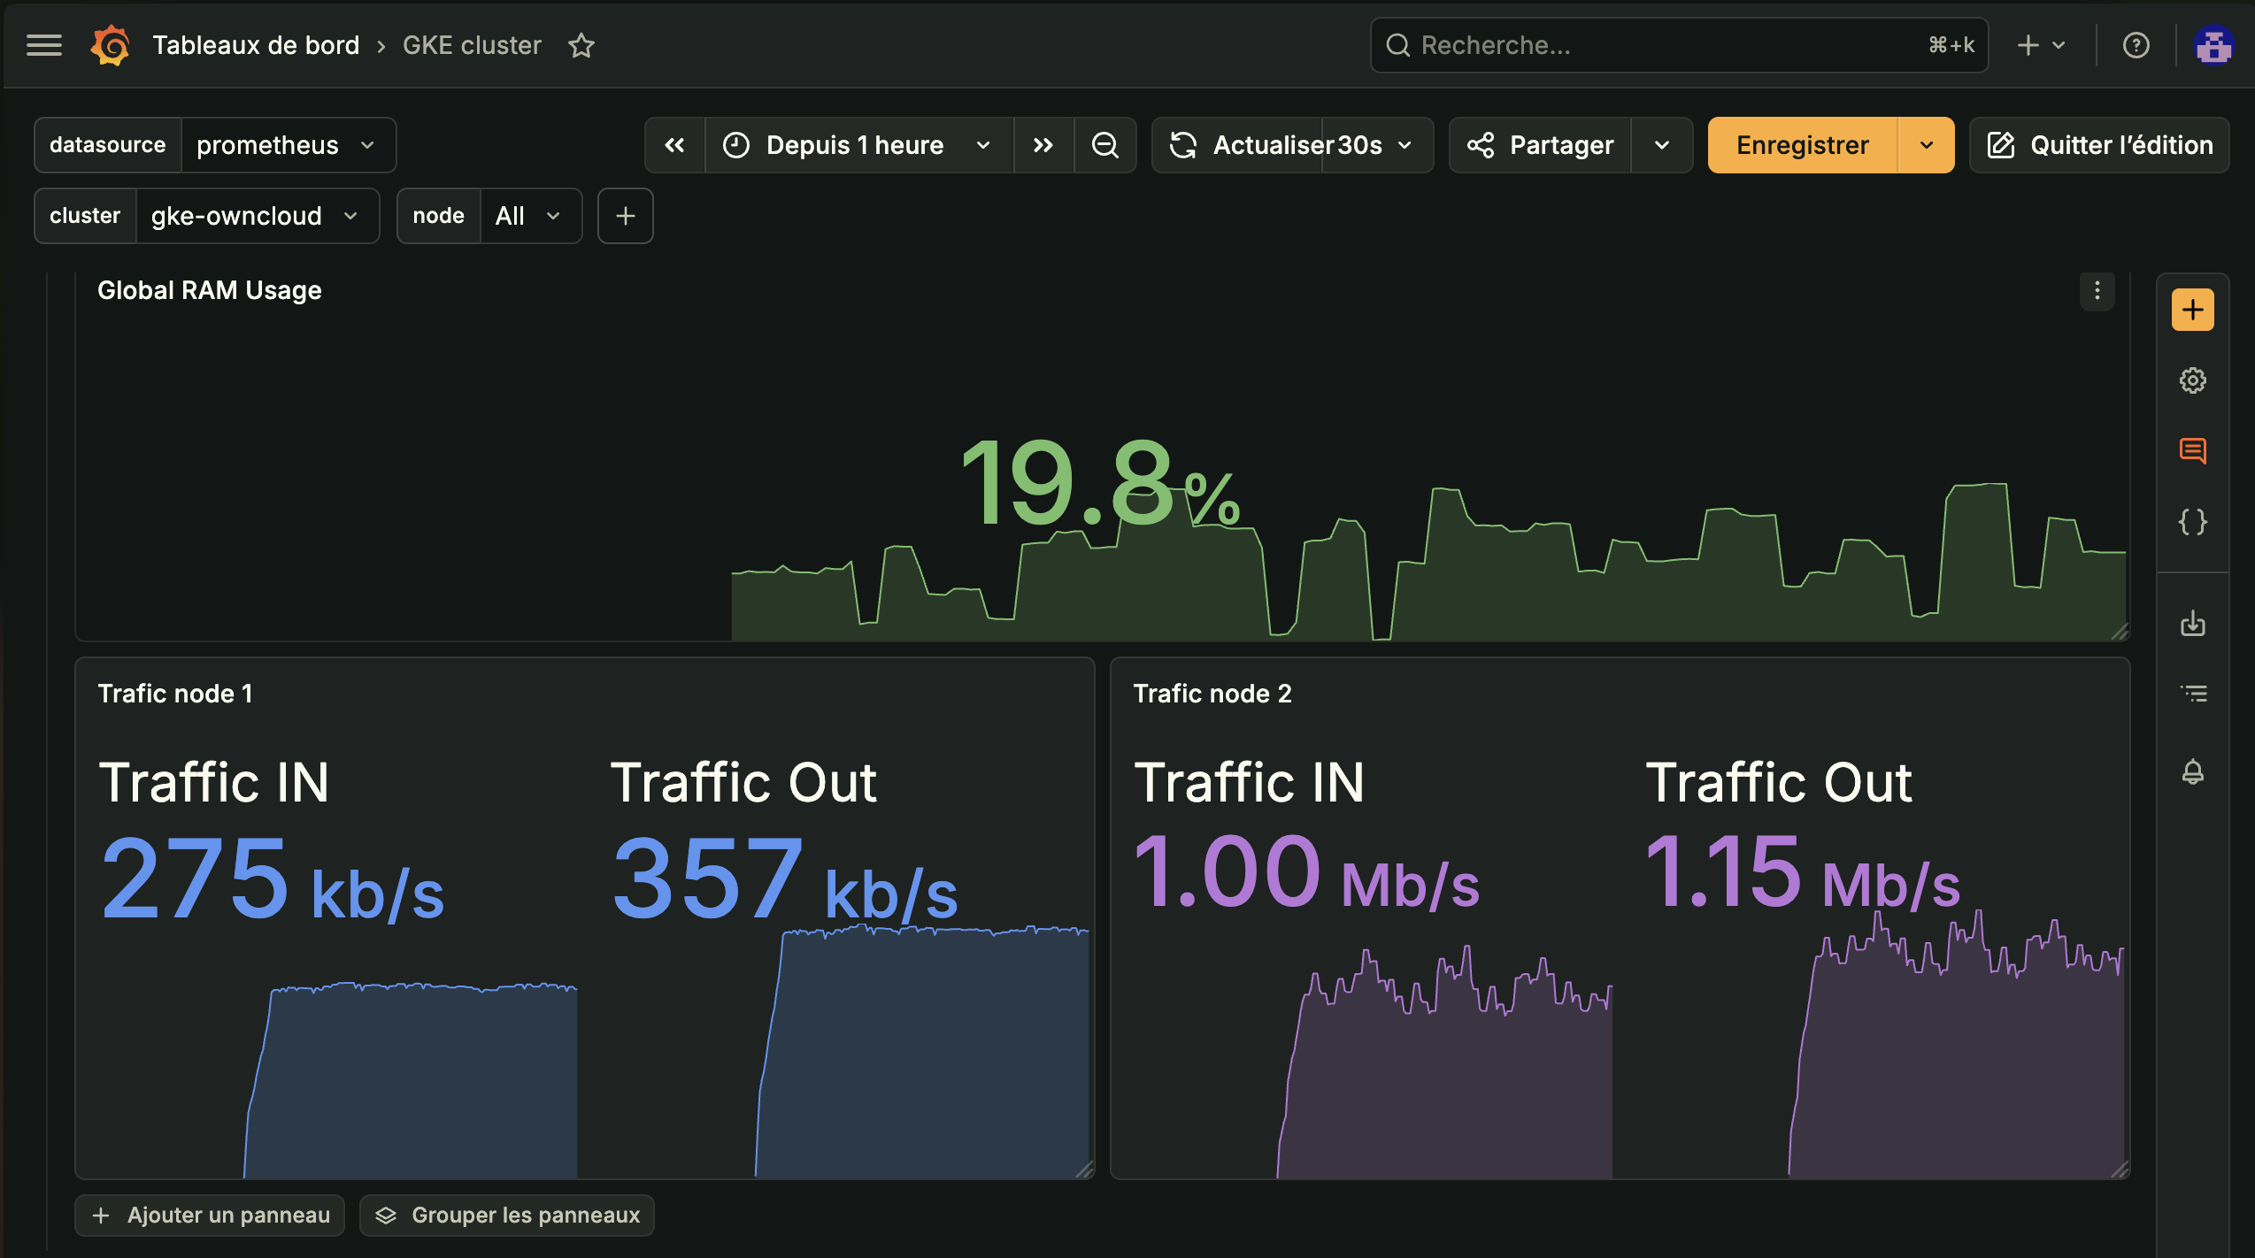Screen dimensions: 2255x1258
Task: Refresh the dashboard with Actualiser
Action: tap(1237, 145)
